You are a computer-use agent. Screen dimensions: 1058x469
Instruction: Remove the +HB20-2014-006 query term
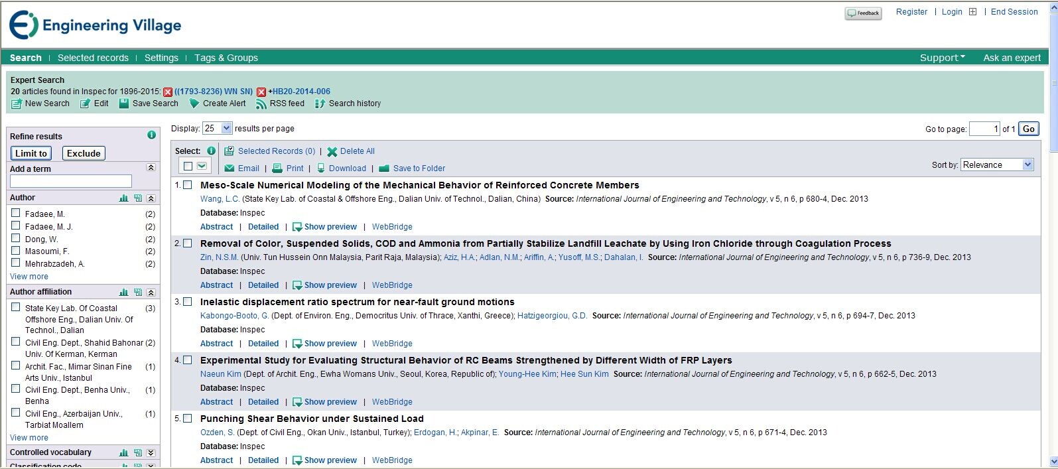click(x=261, y=92)
